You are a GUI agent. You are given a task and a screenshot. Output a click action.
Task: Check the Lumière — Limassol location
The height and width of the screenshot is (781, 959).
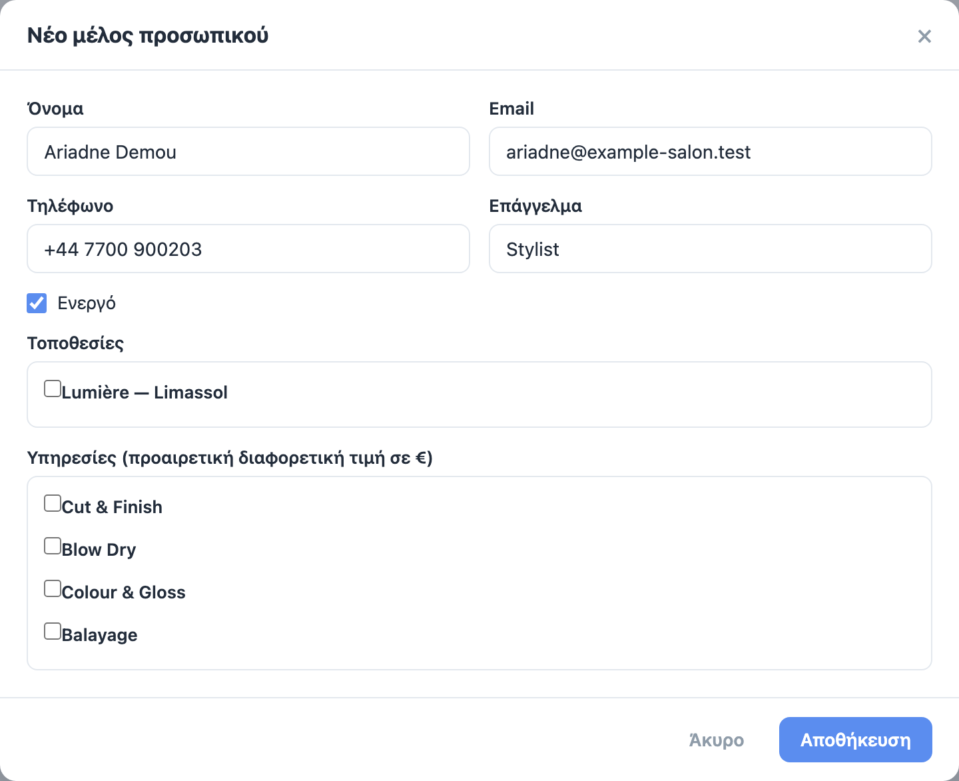pyautogui.click(x=53, y=389)
